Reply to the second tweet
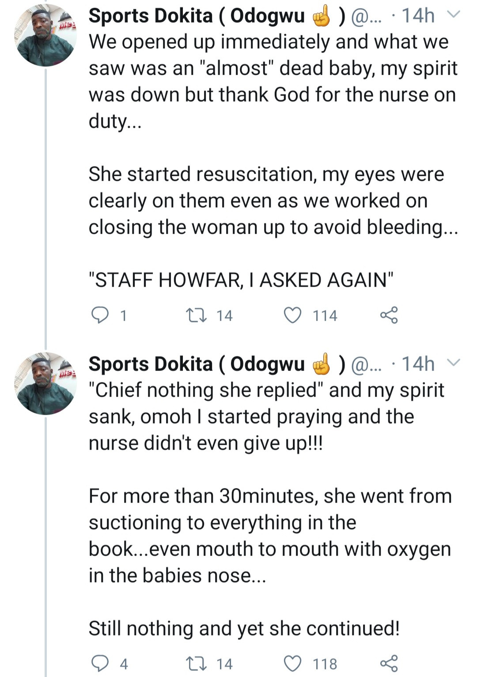Screen dimensions: 477x677 coord(100,663)
